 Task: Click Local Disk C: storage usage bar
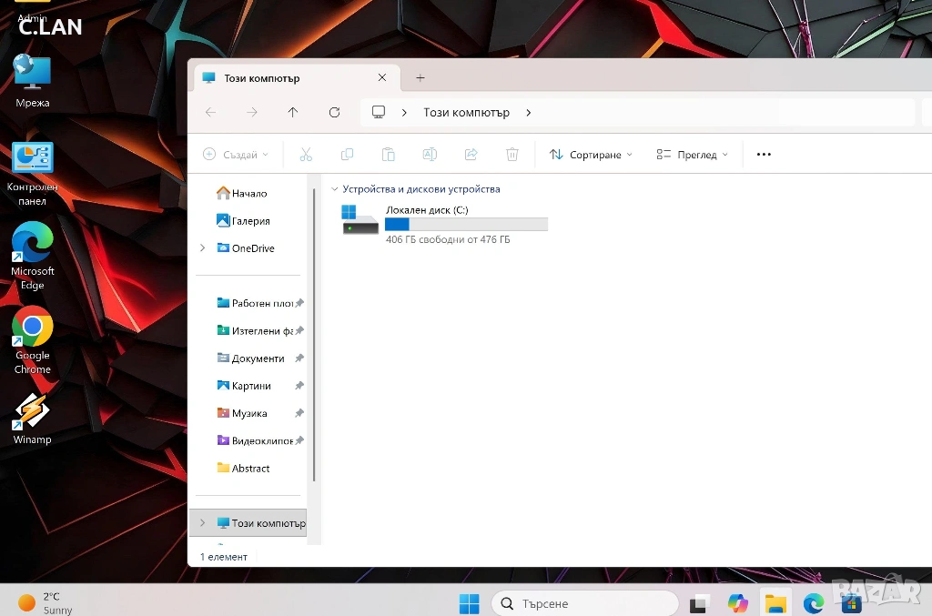tap(466, 225)
